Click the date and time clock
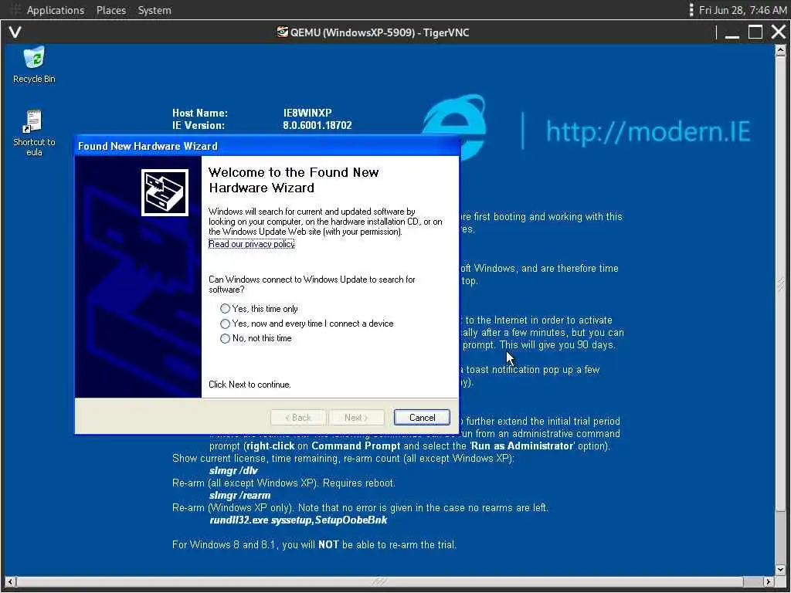The width and height of the screenshot is (791, 593). pos(742,10)
